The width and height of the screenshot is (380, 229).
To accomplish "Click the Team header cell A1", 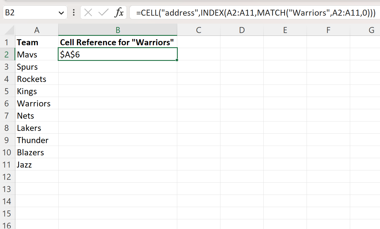I will click(x=37, y=42).
